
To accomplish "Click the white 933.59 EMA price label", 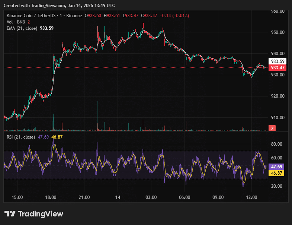I will click(277, 61).
